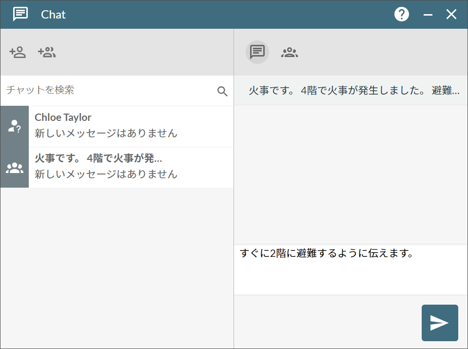Send the message with the arrow button
The width and height of the screenshot is (468, 349).
440,323
